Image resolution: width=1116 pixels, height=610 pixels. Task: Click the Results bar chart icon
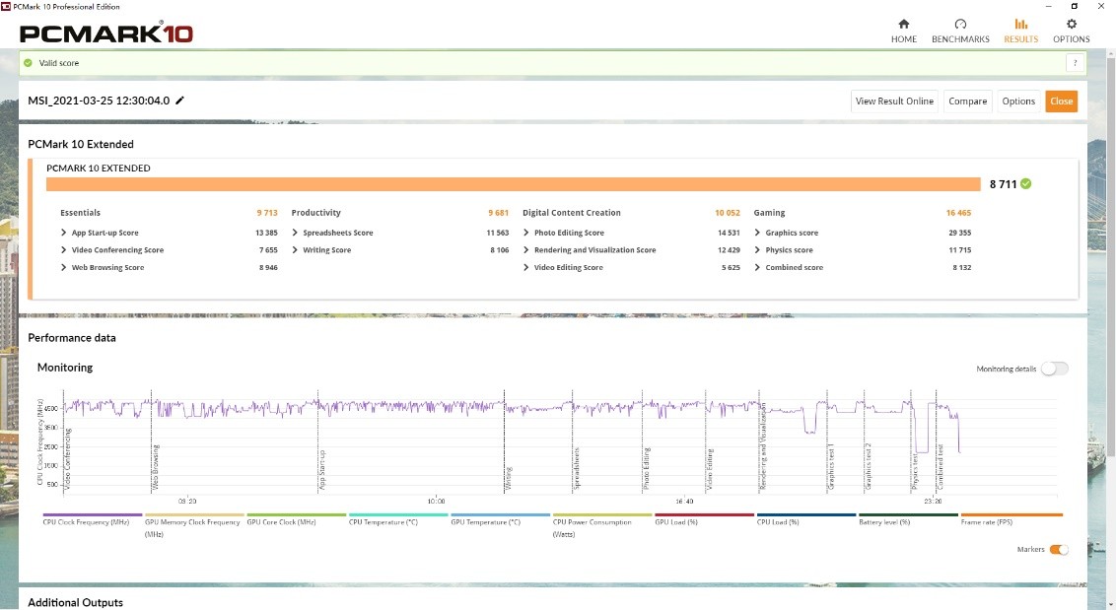(1020, 25)
